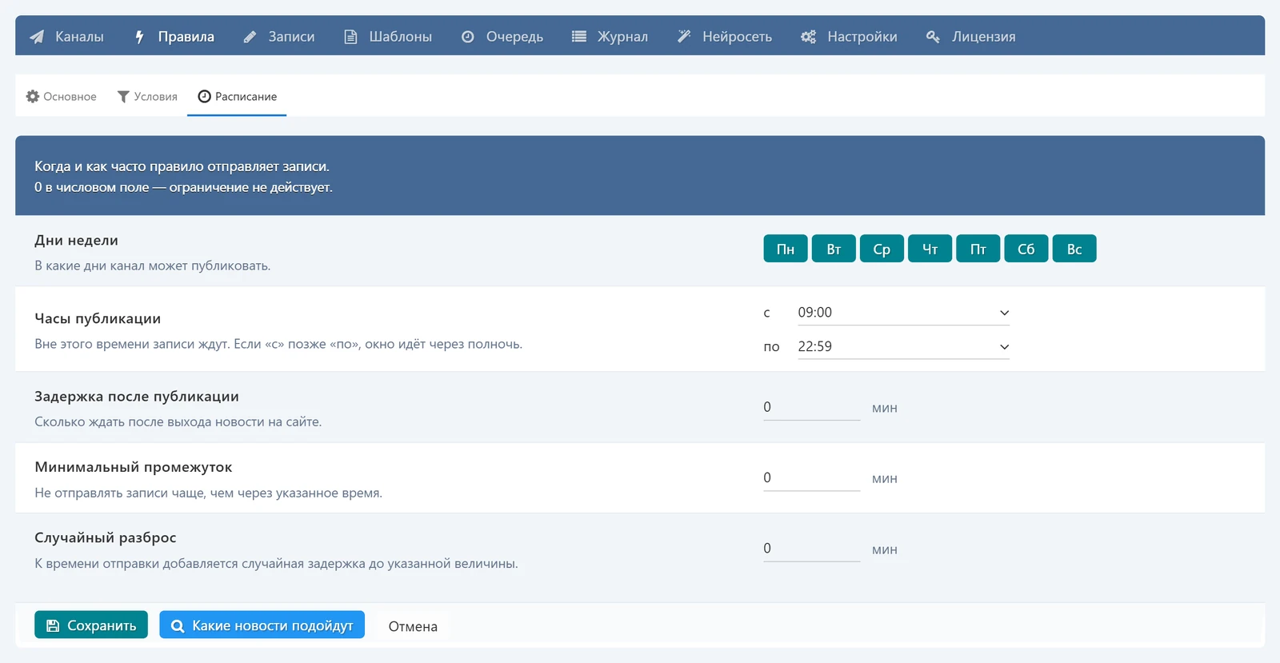Select the Расписание tab
This screenshot has height=663, width=1280.
click(237, 96)
